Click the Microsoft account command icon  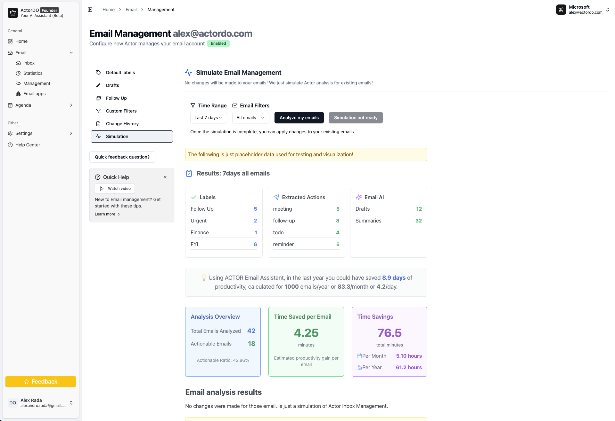coord(561,10)
